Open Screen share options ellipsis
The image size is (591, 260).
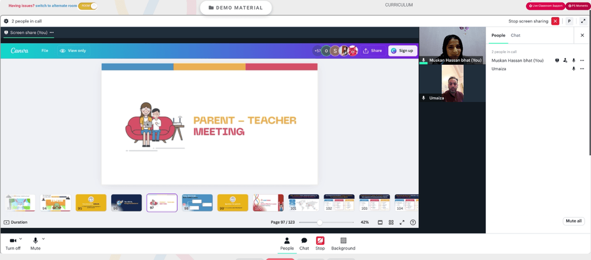click(51, 32)
